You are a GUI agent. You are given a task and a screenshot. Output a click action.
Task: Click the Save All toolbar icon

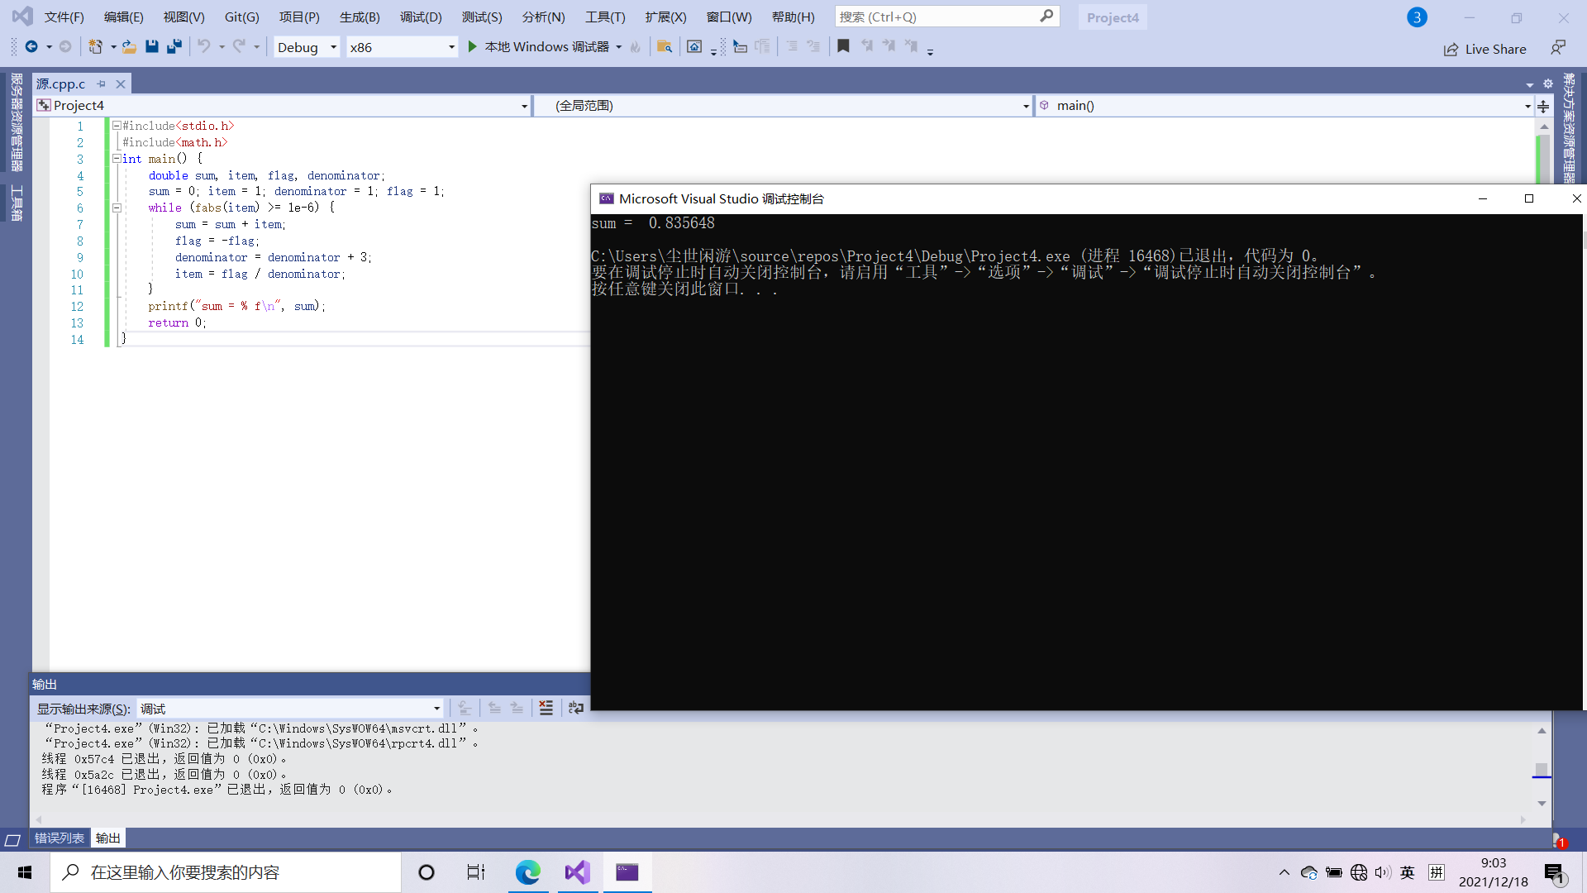[x=174, y=47]
